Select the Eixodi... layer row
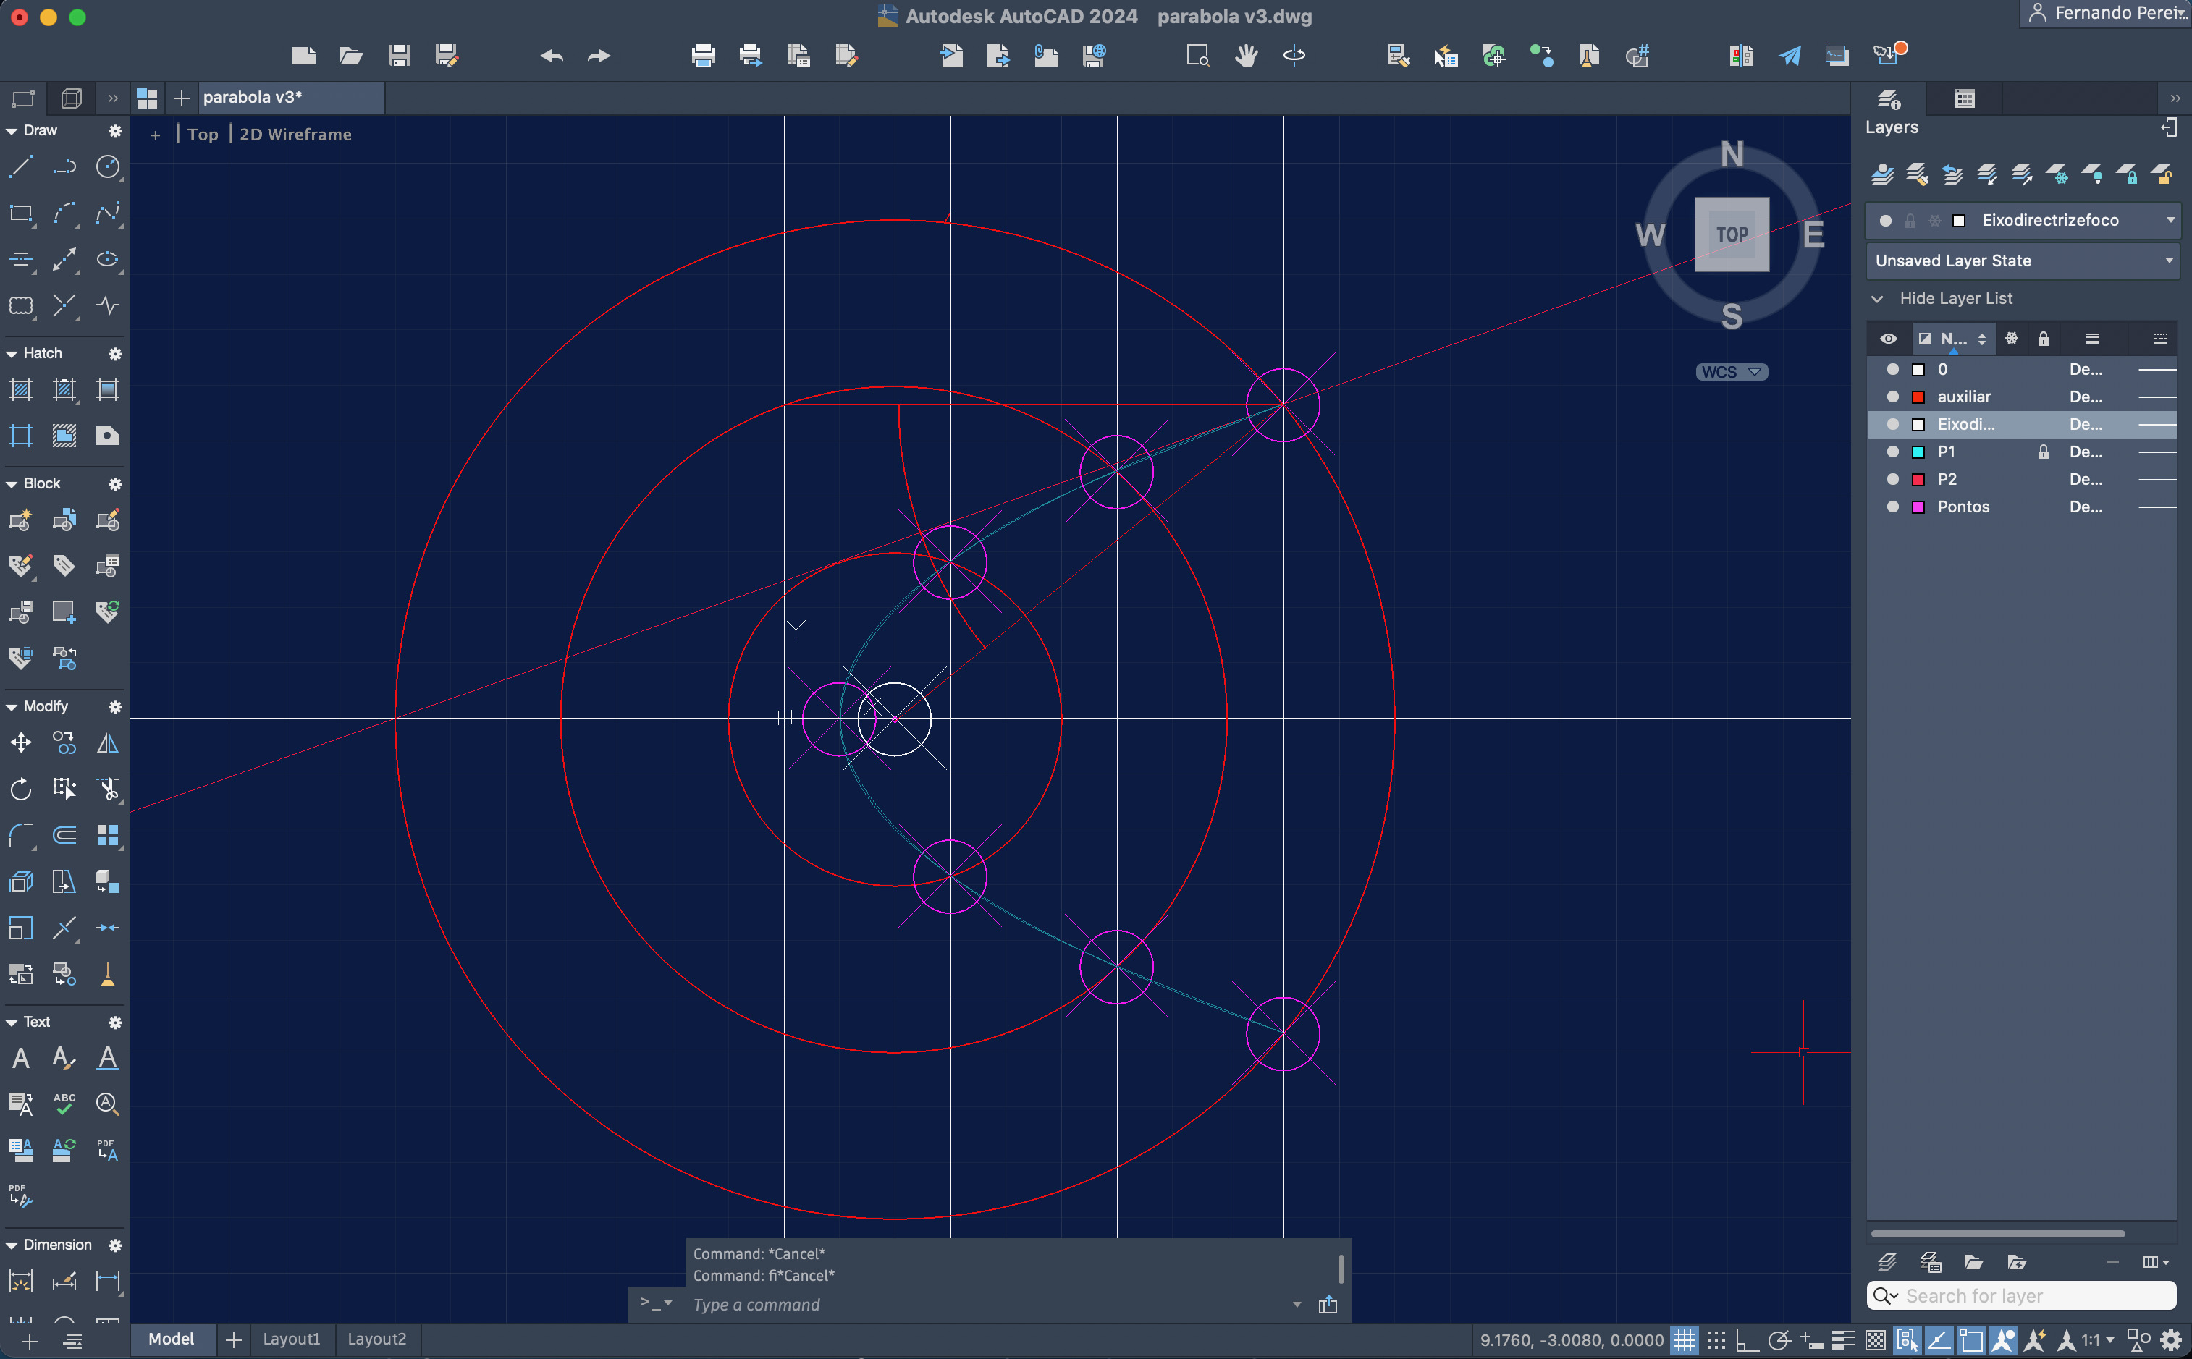Image resolution: width=2192 pixels, height=1359 pixels. click(x=2022, y=424)
